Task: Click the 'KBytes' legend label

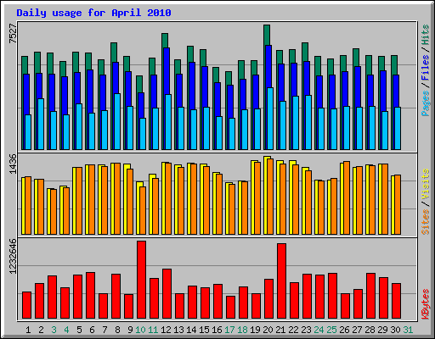Action: click(426, 304)
